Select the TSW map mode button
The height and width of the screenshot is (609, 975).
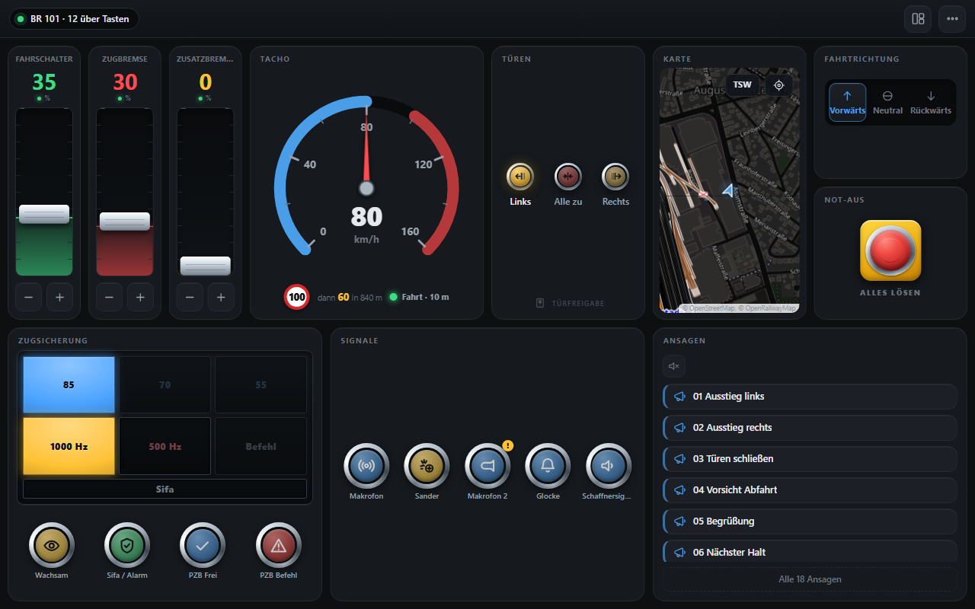click(743, 85)
